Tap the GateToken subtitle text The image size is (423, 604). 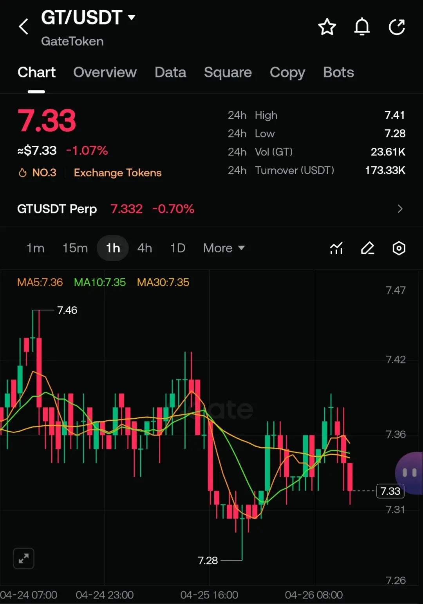tap(72, 42)
